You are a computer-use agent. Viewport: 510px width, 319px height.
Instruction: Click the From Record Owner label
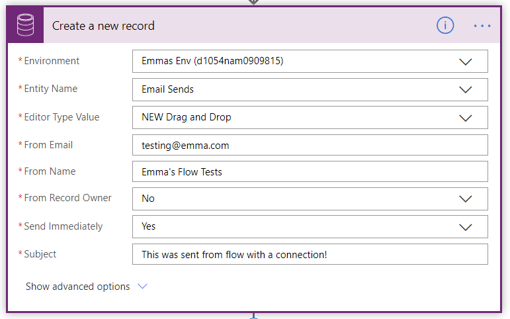coord(67,198)
